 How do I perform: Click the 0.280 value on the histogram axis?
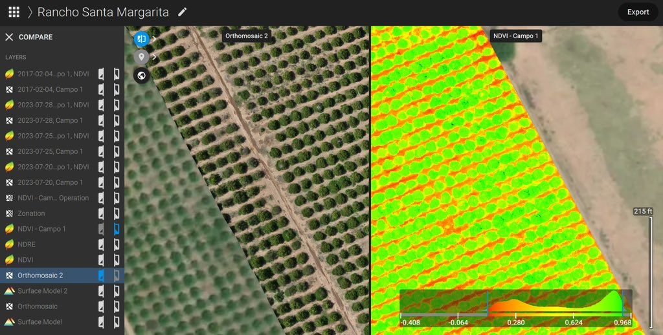click(x=516, y=322)
